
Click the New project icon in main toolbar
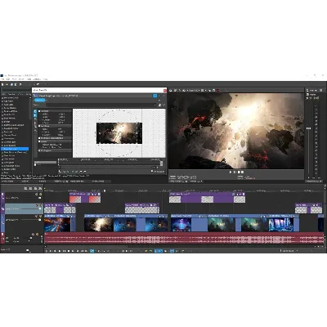click(2, 84)
